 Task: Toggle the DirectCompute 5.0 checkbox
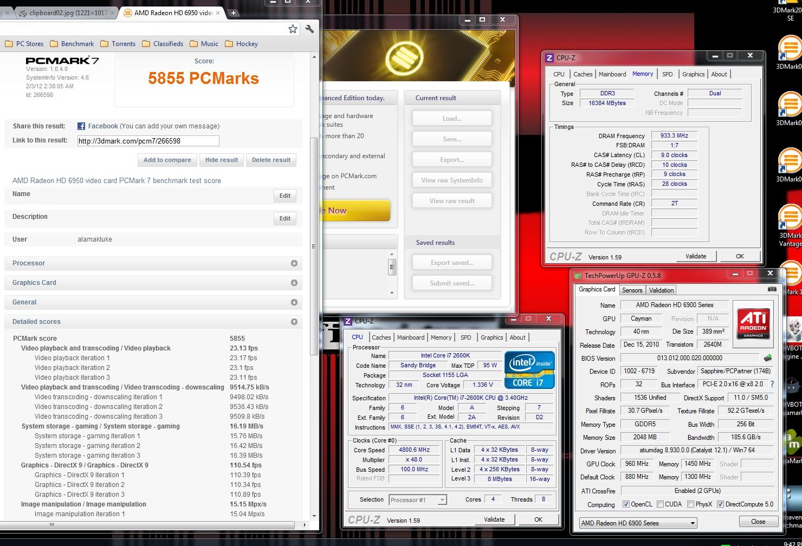click(720, 504)
